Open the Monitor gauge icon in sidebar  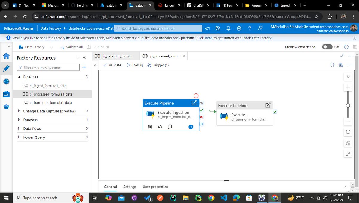coord(6,81)
